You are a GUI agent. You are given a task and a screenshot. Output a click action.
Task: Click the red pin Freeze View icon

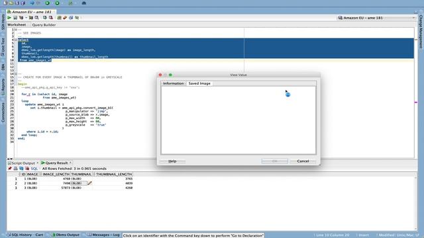pyautogui.click(x=10, y=169)
